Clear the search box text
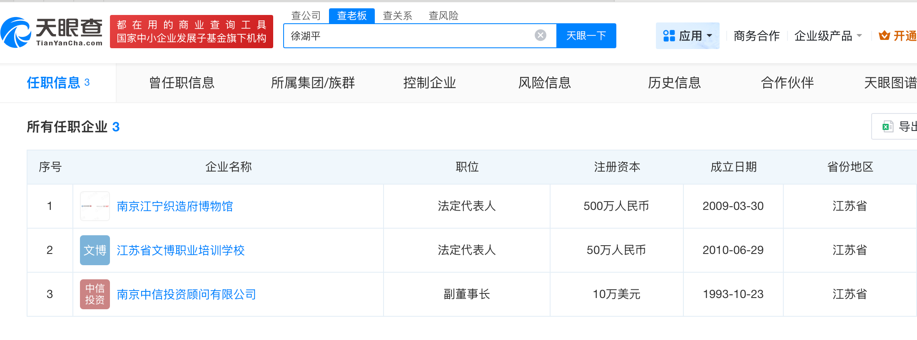Screen dimensions: 917x340 point(540,35)
